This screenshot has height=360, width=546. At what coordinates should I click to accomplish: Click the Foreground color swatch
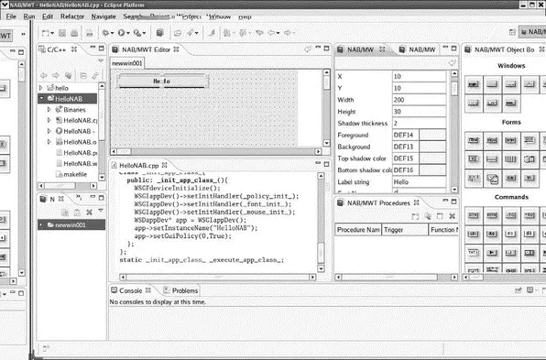tap(432, 135)
